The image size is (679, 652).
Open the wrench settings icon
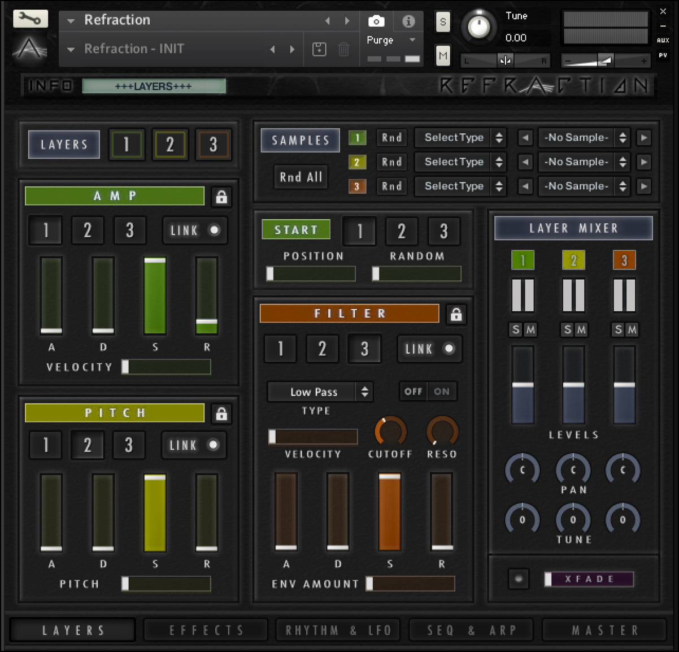(30, 19)
